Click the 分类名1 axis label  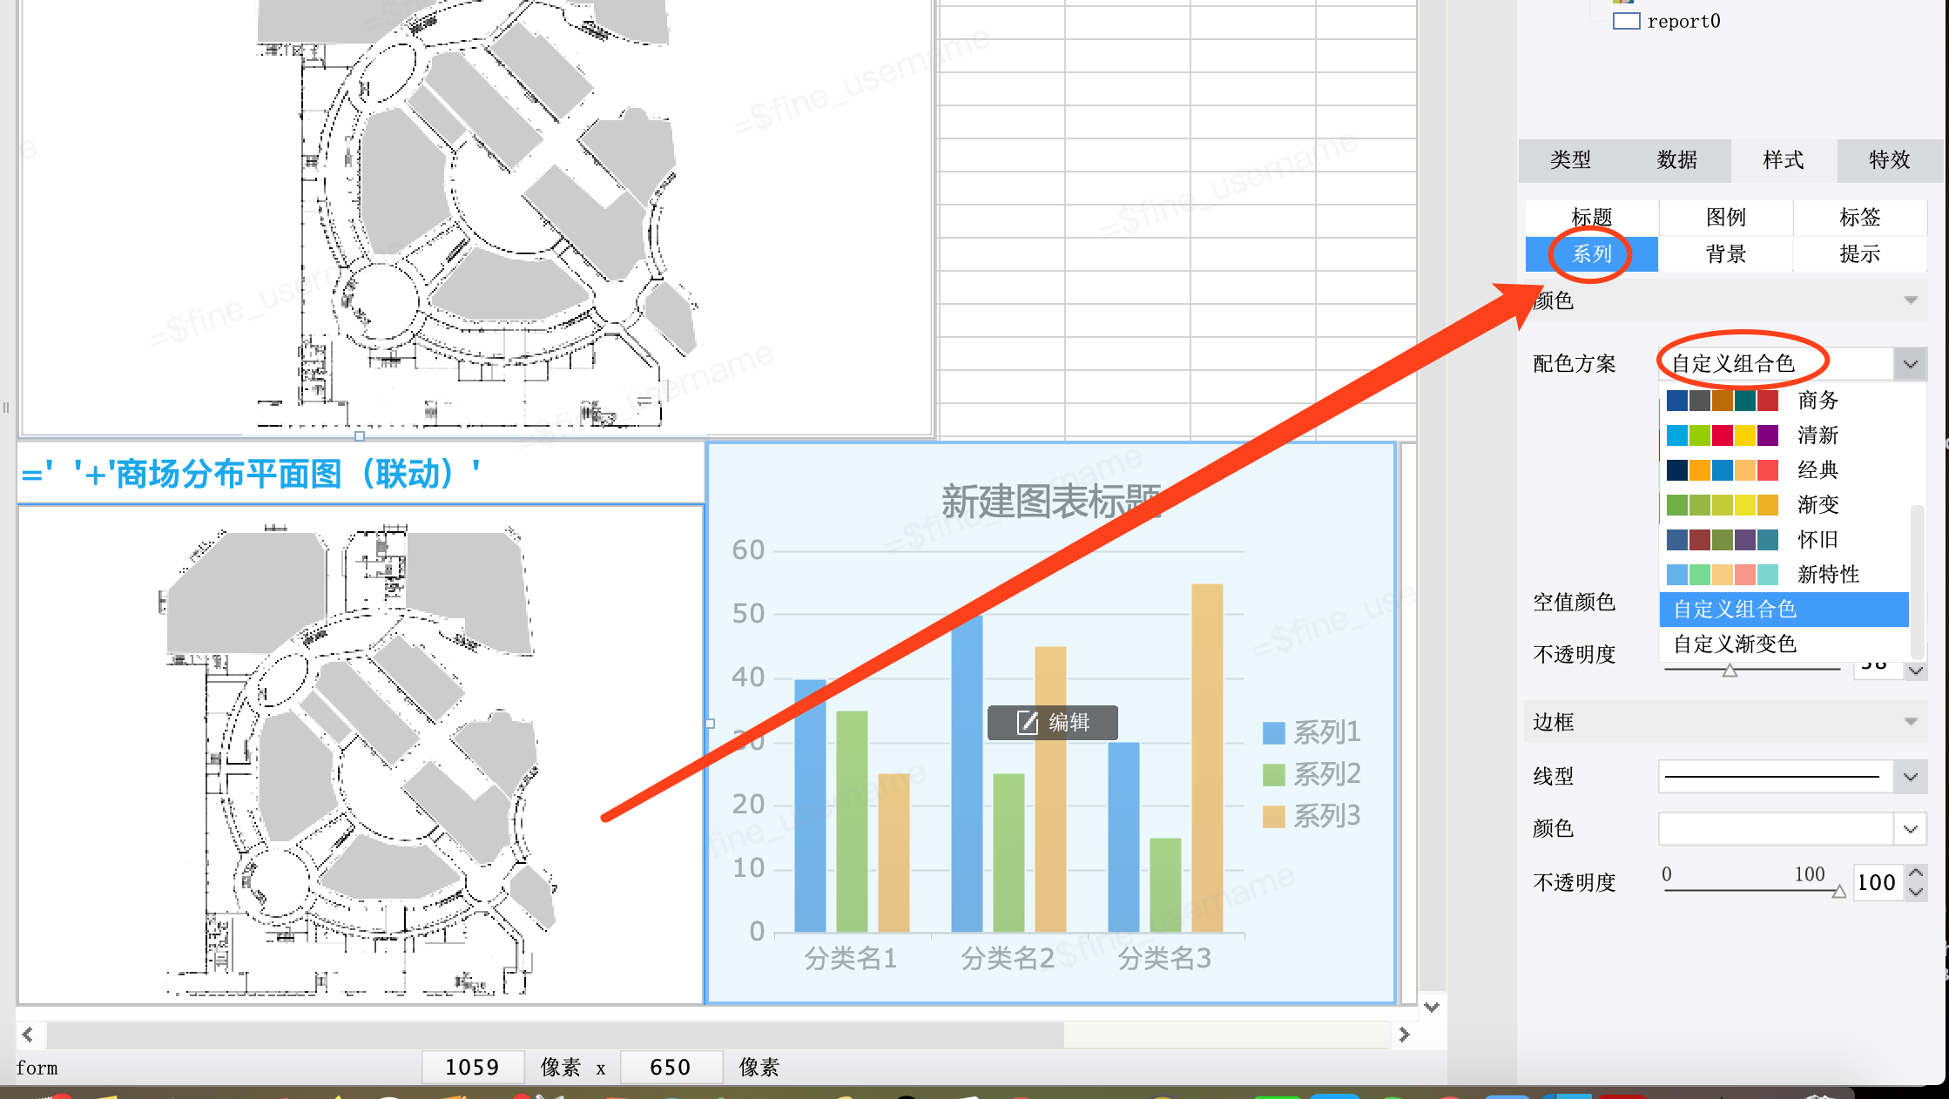851,959
